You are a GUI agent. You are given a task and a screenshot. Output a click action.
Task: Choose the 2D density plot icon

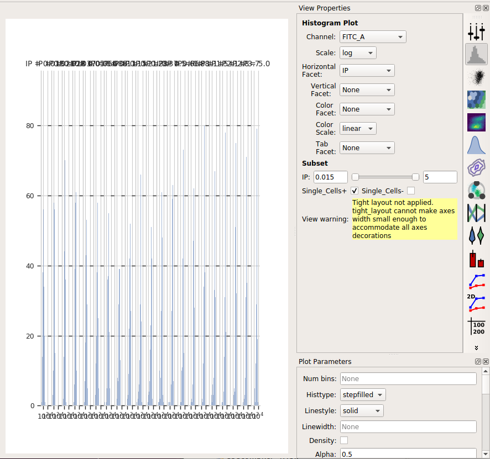coord(476,122)
